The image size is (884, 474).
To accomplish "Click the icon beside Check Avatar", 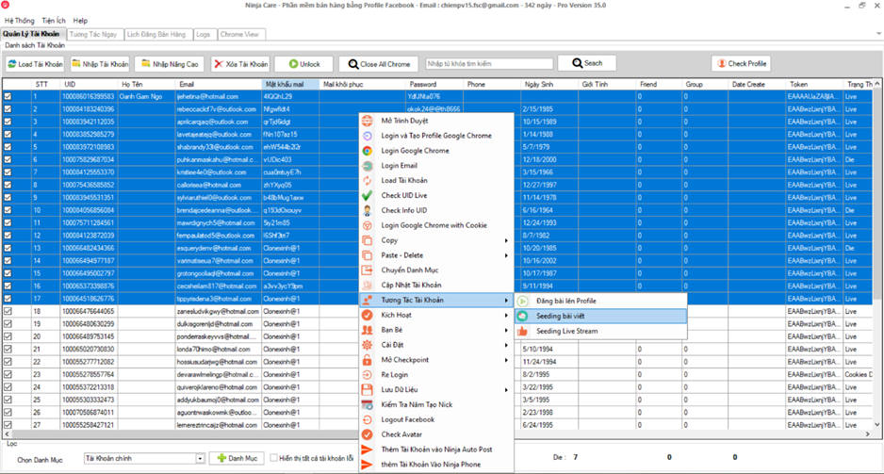I will tap(367, 434).
